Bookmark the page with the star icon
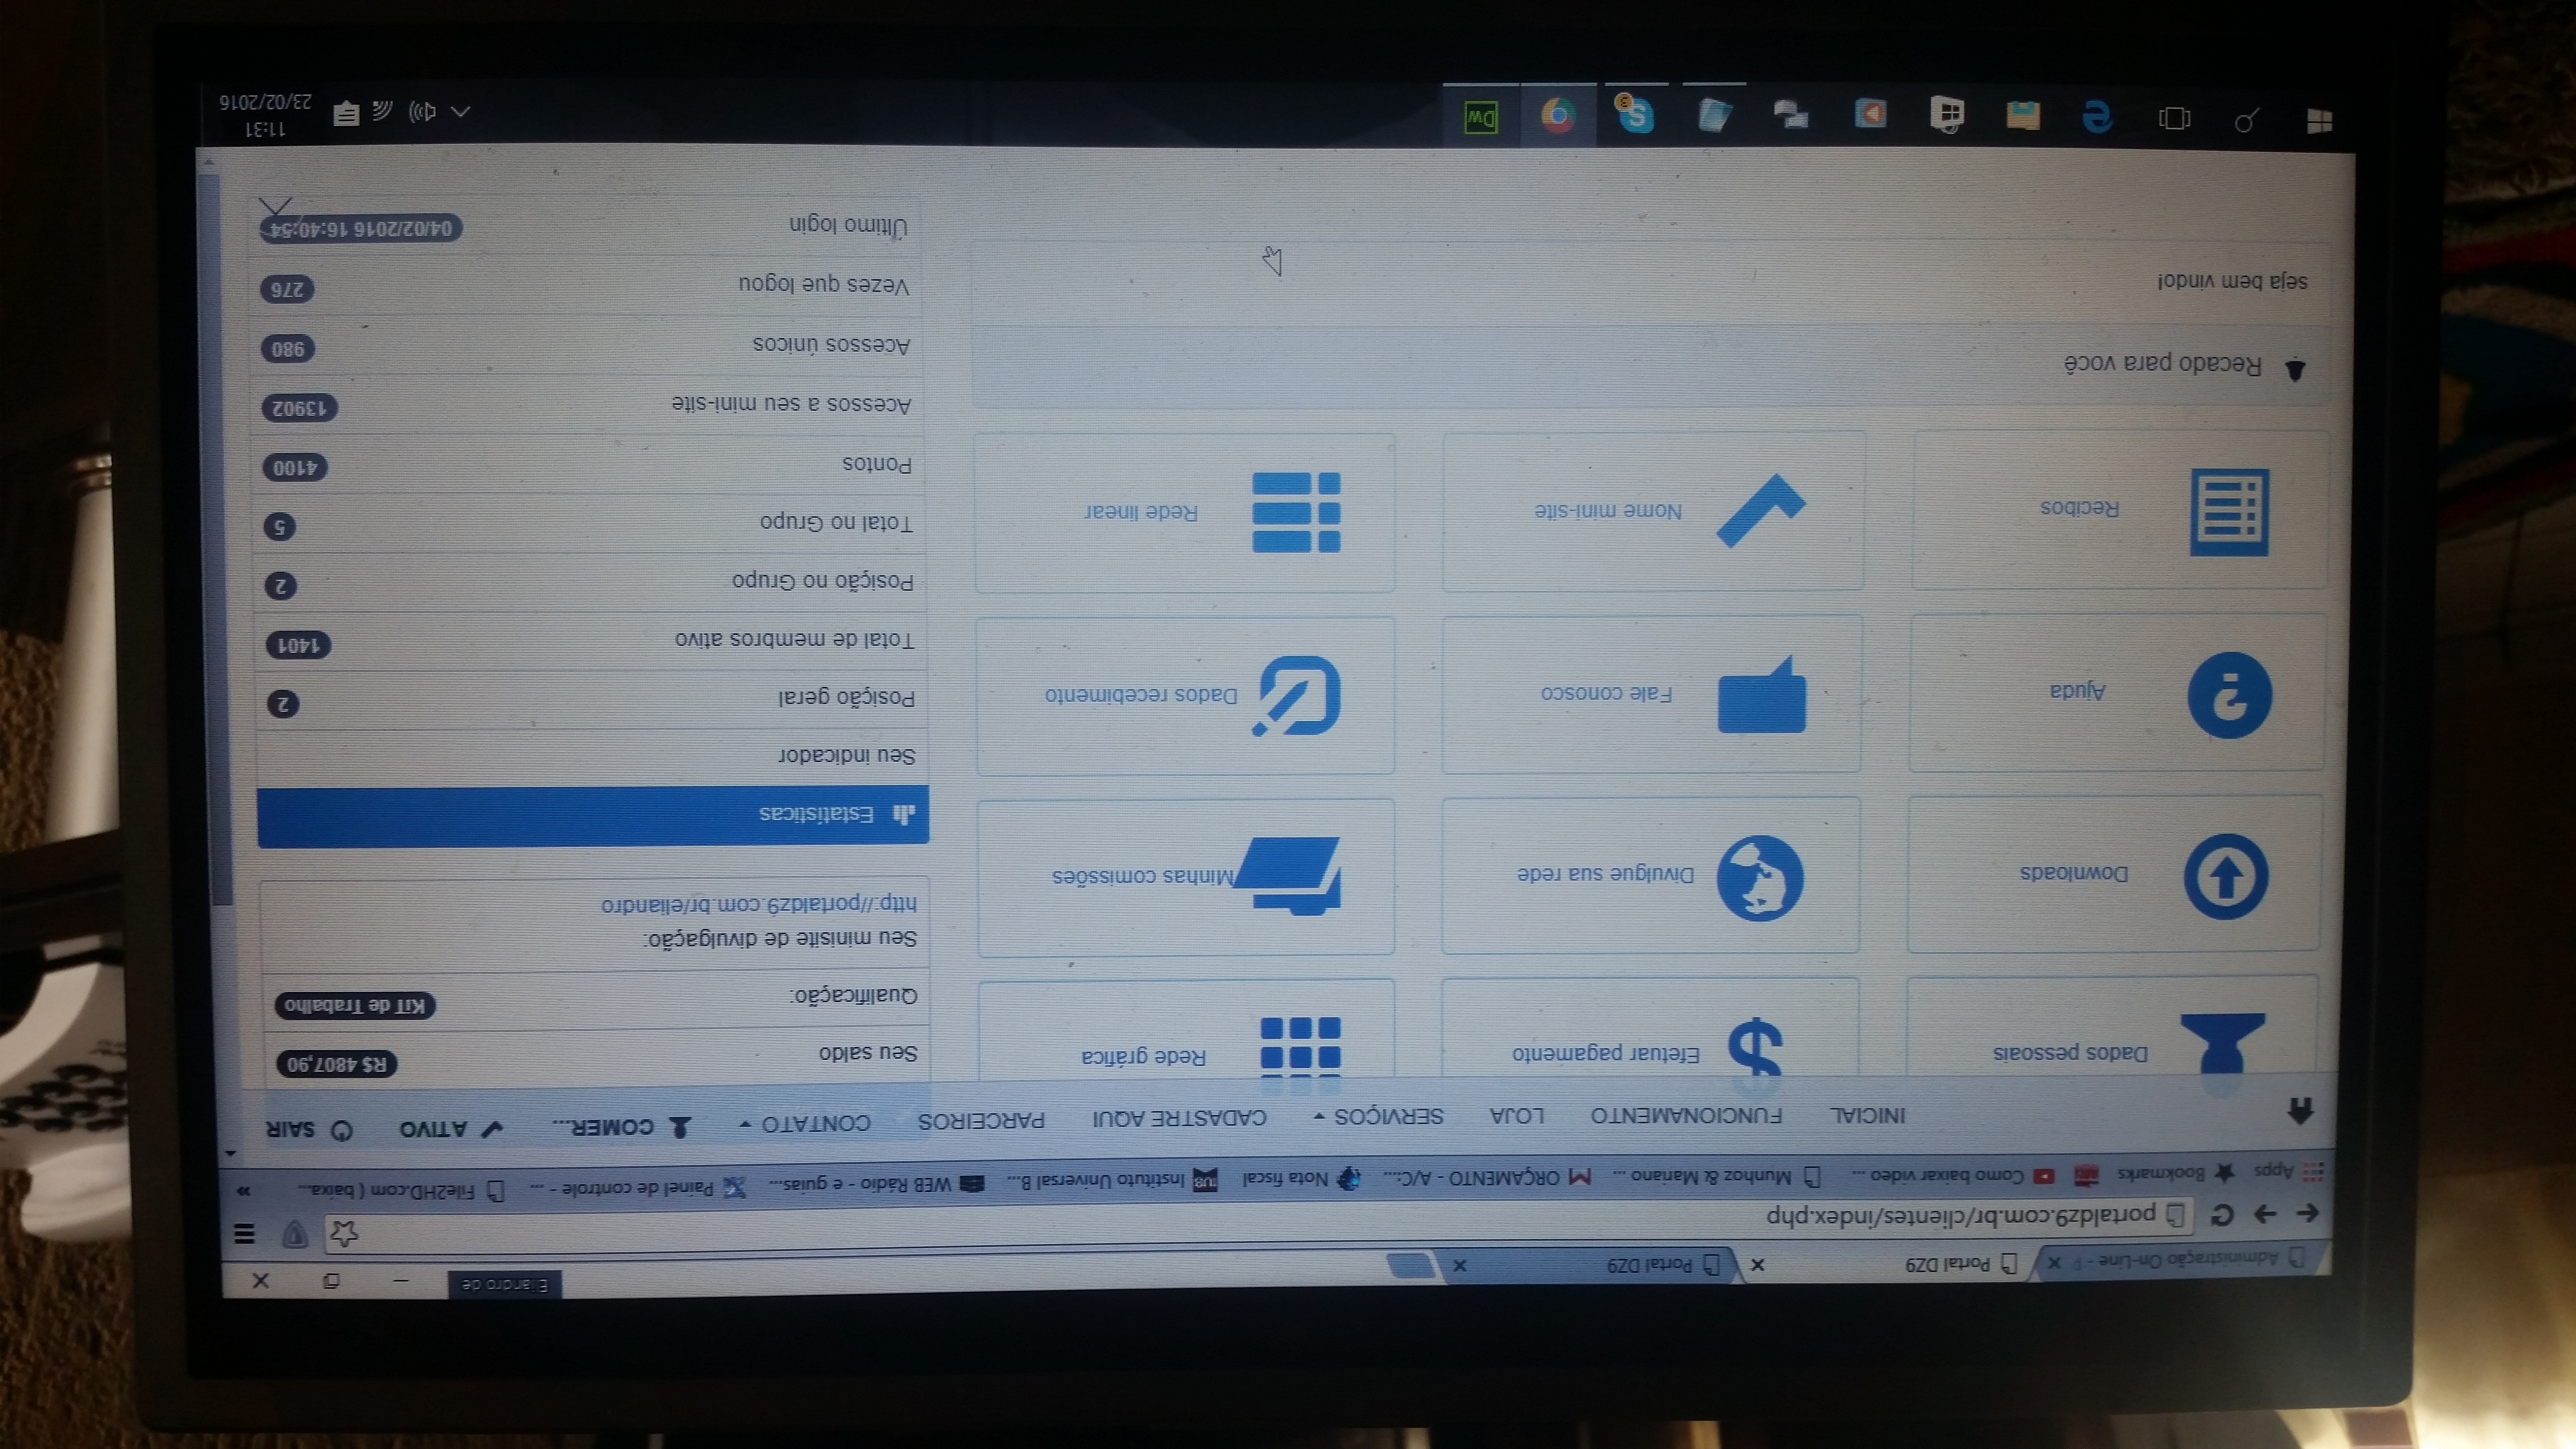2576x1449 pixels. click(343, 1233)
